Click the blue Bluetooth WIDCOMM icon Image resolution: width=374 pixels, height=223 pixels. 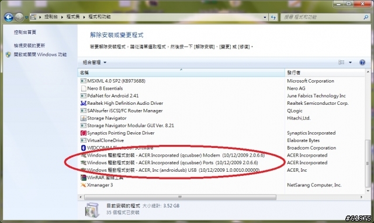click(83, 148)
